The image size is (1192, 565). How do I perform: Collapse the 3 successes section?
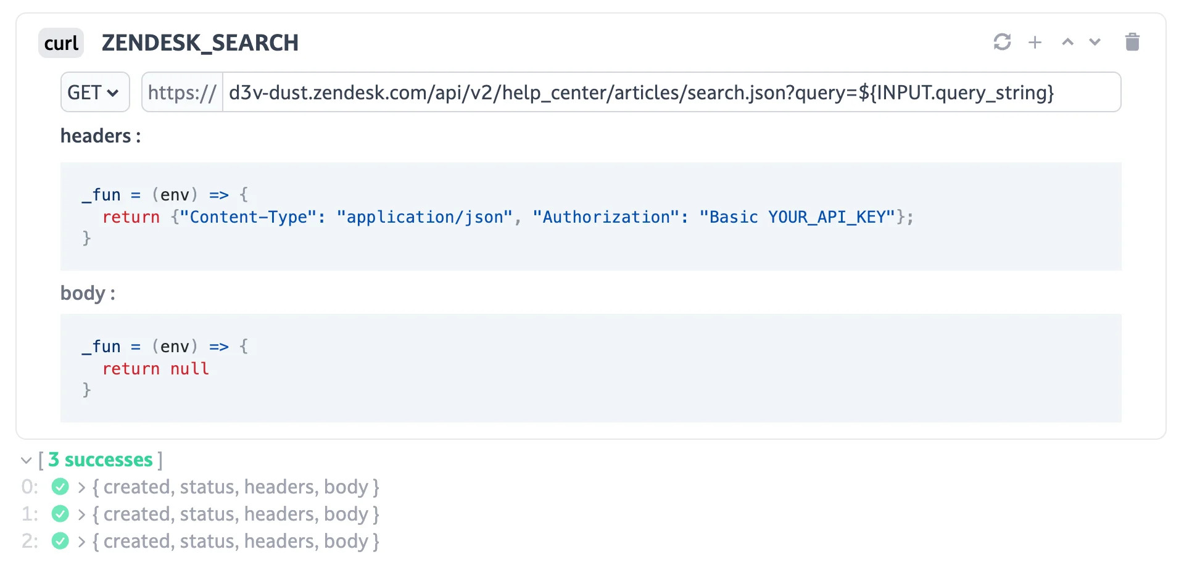coord(25,460)
